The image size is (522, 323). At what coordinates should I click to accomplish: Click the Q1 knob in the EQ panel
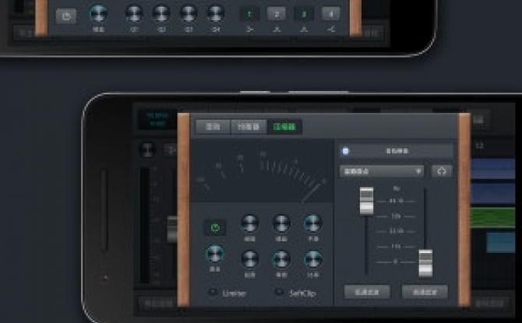(134, 13)
